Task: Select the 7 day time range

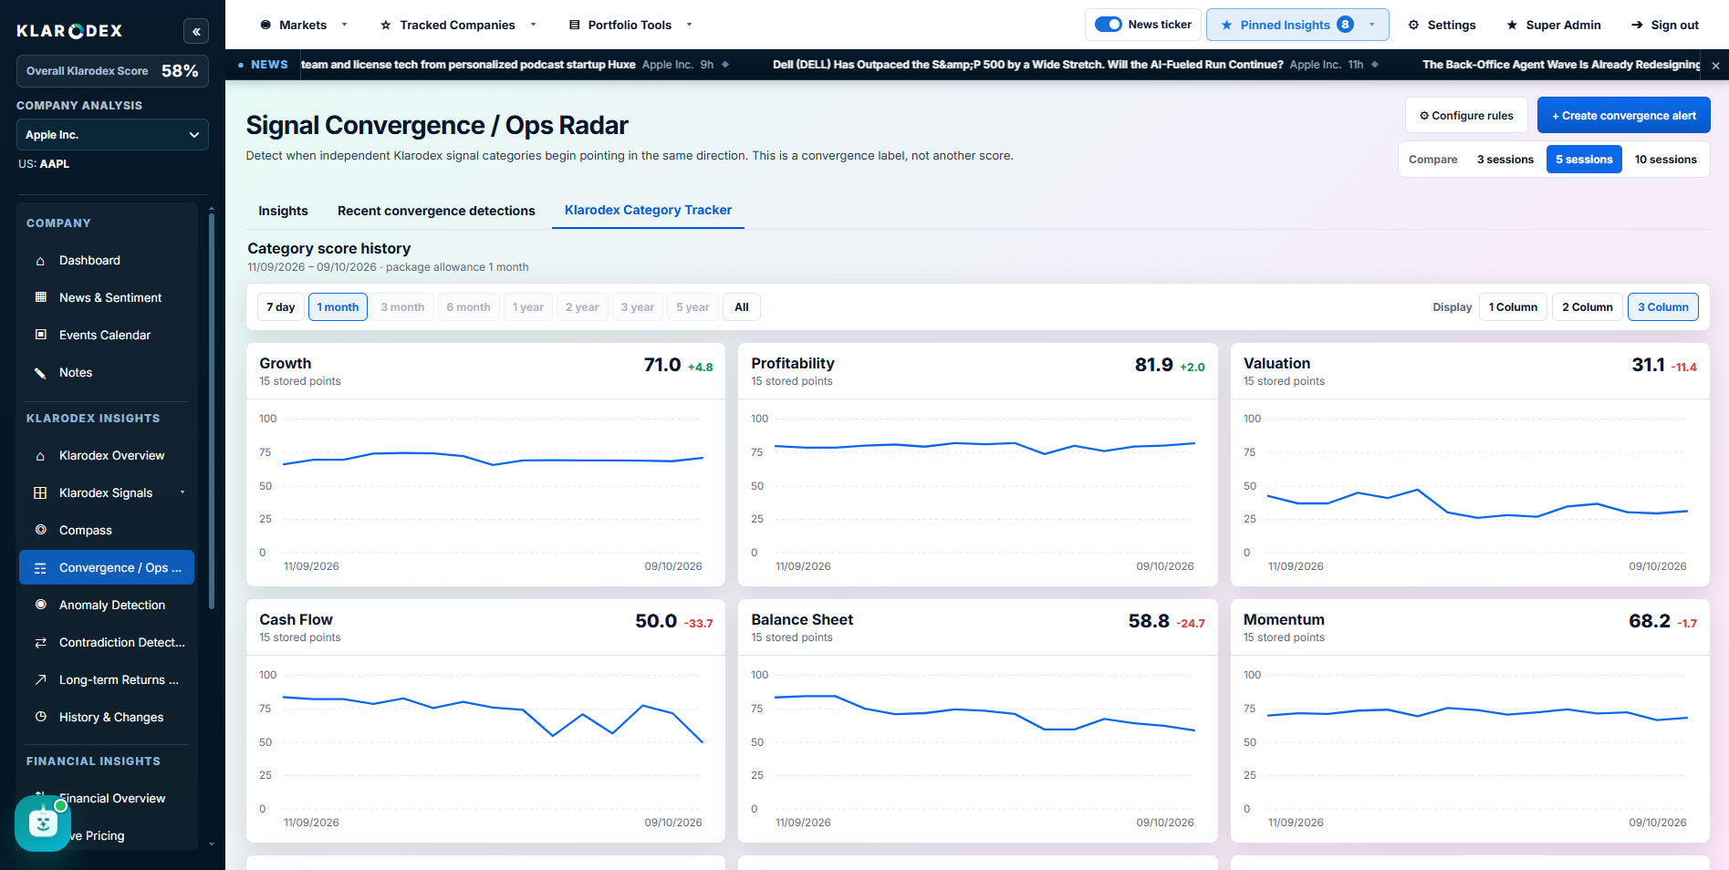Action: (x=280, y=307)
